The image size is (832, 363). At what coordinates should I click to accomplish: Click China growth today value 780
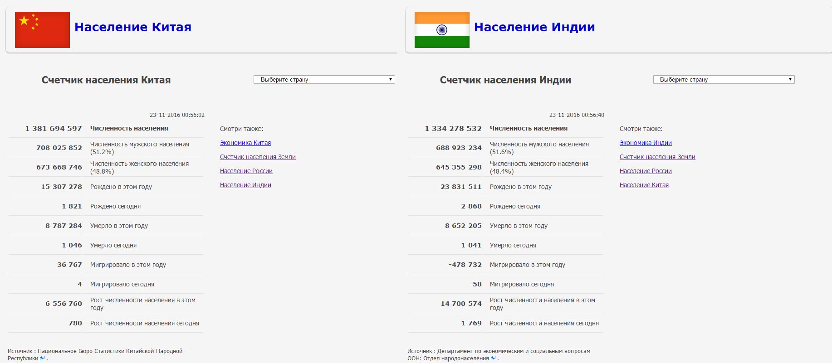(75, 323)
